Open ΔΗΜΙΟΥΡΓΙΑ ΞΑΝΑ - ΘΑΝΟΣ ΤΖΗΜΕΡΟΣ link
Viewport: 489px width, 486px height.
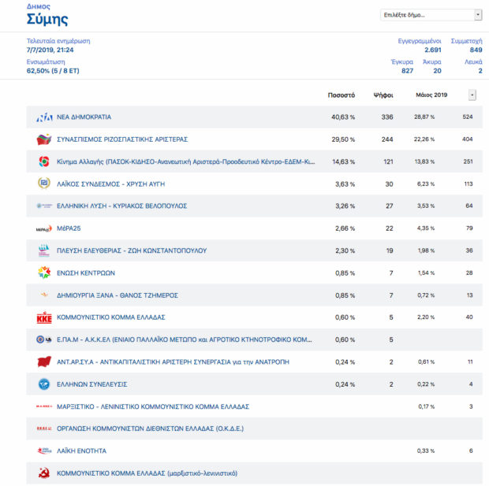(x=118, y=295)
